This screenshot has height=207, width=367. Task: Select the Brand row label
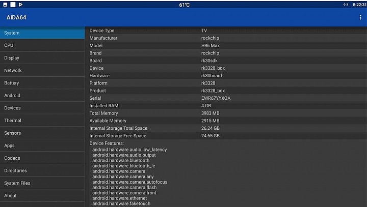[95, 53]
